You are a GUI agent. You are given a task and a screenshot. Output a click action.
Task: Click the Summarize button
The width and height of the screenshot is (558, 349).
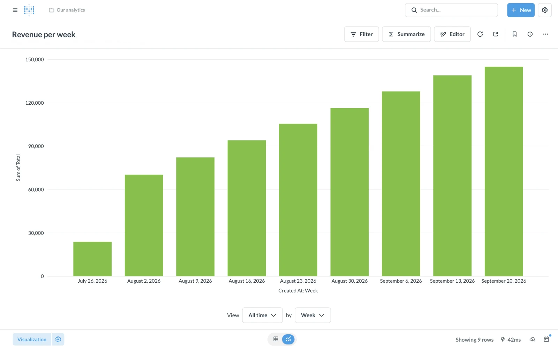pyautogui.click(x=406, y=34)
